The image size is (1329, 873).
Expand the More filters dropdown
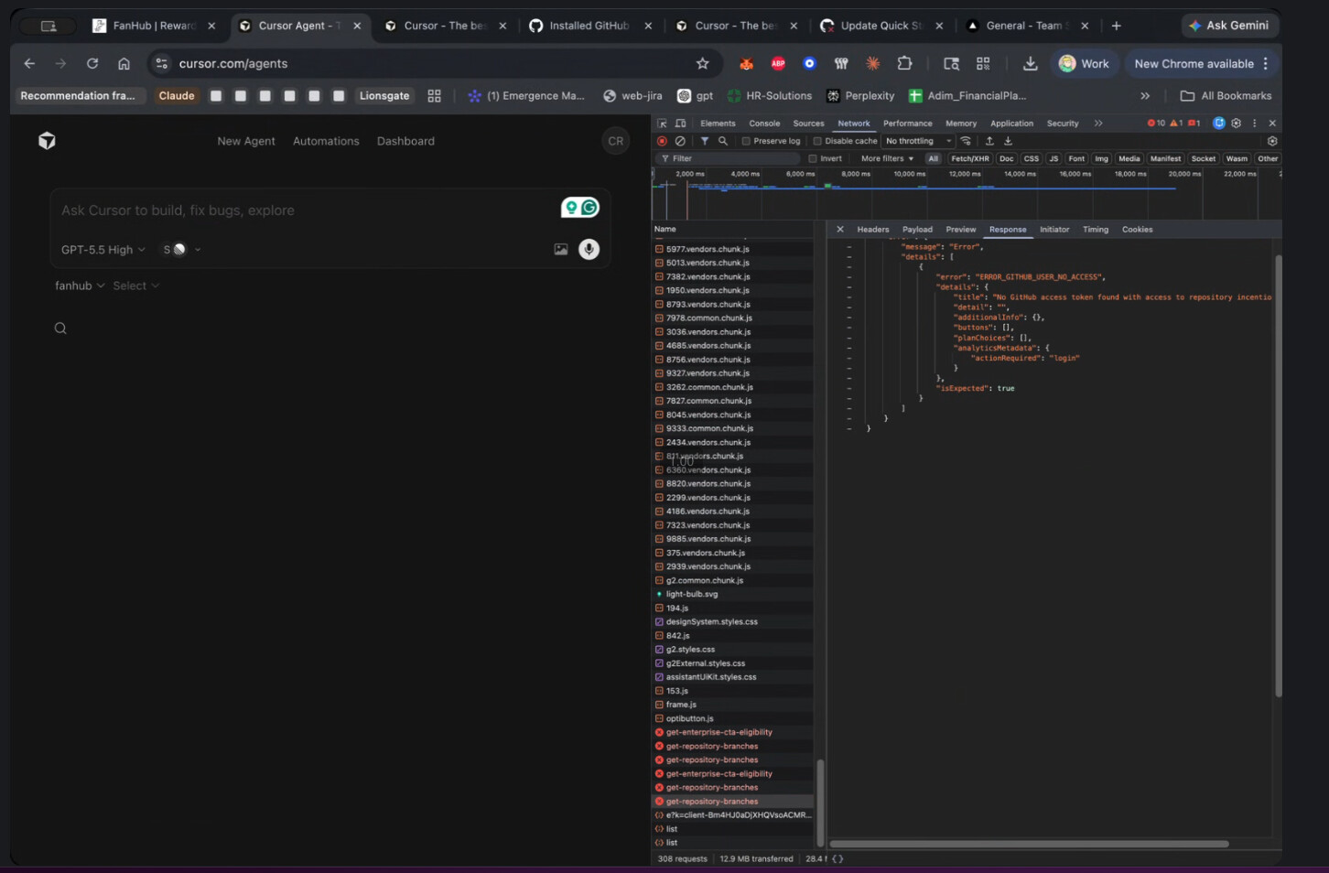[x=887, y=158]
